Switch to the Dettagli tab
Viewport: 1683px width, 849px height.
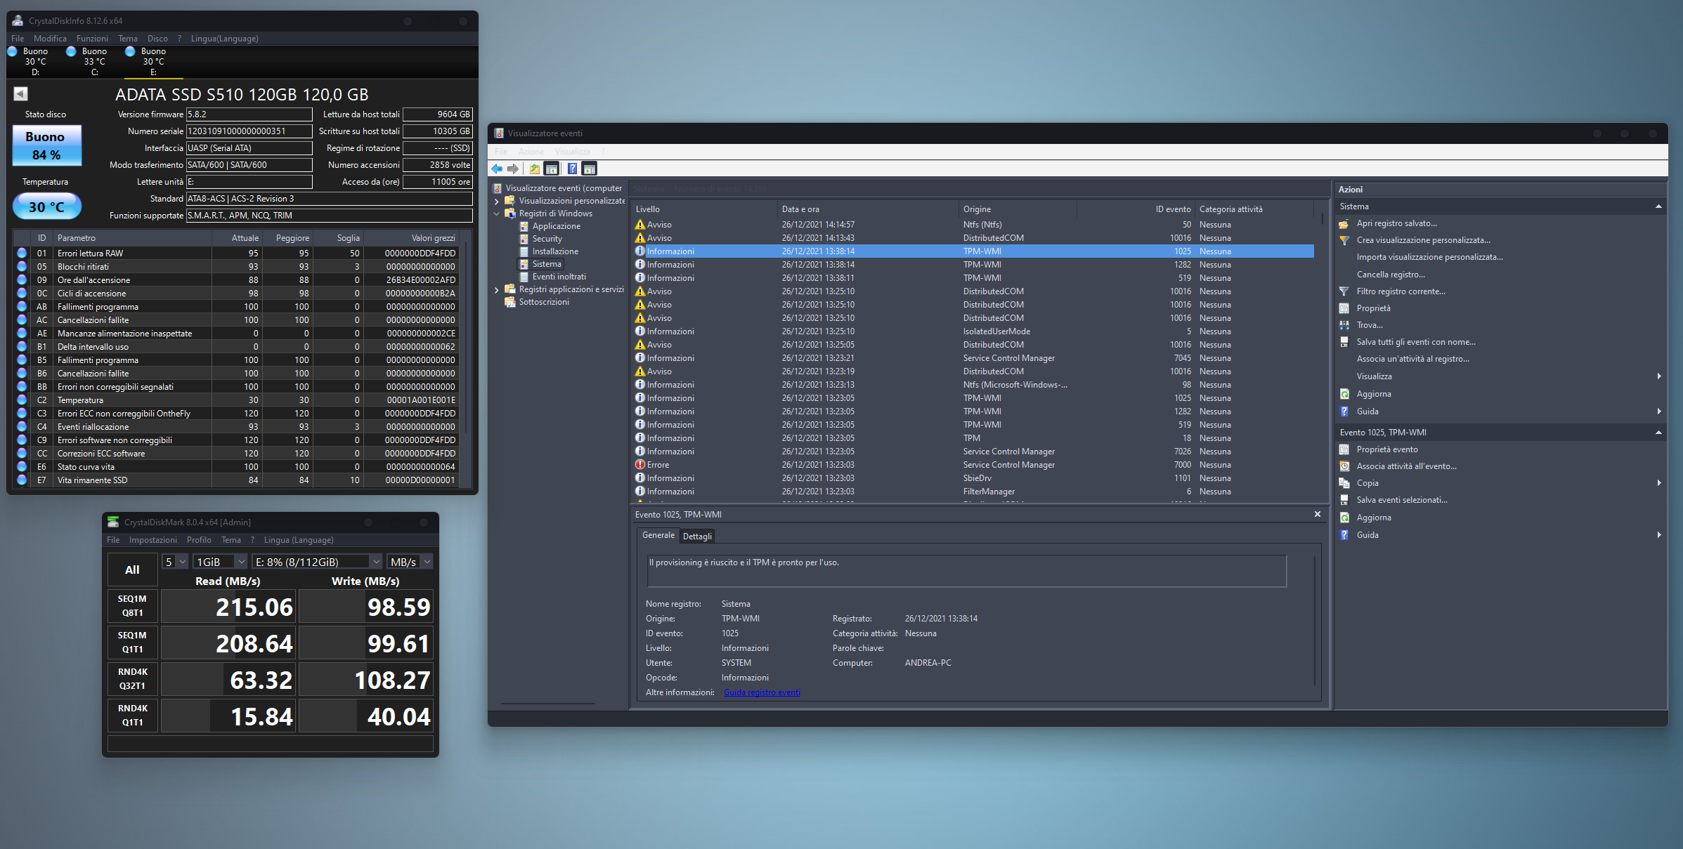click(697, 537)
